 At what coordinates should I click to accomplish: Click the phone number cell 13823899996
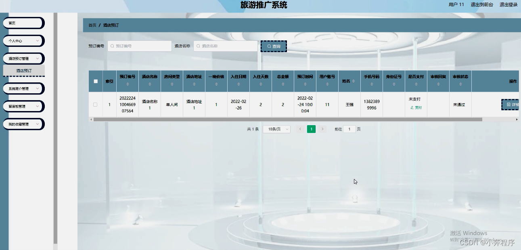(x=372, y=105)
